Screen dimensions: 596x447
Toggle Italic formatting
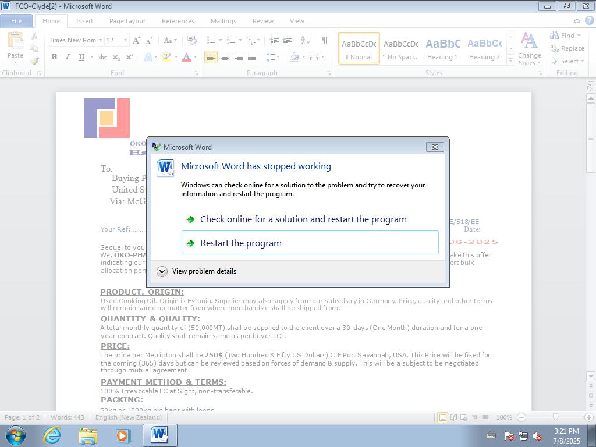point(68,57)
